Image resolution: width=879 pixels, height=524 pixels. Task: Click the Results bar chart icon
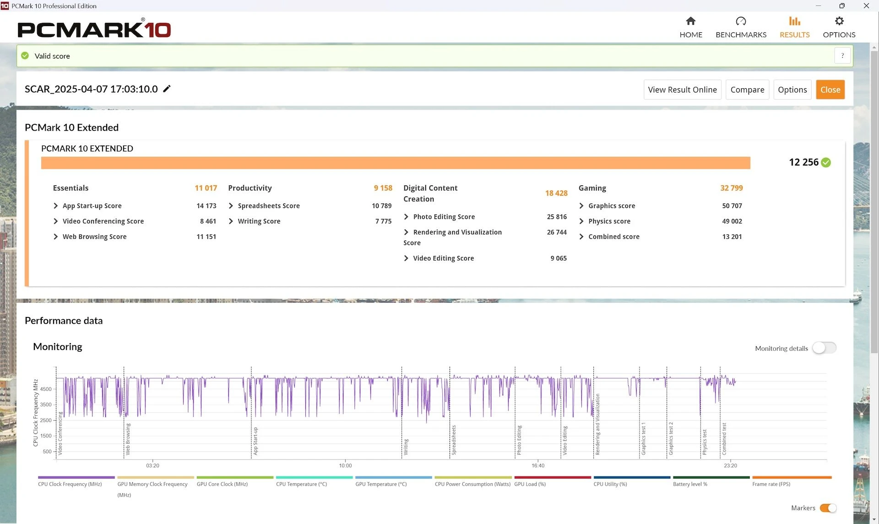click(x=794, y=21)
